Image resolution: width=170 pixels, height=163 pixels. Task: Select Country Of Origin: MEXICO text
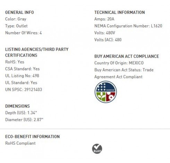click(119, 63)
